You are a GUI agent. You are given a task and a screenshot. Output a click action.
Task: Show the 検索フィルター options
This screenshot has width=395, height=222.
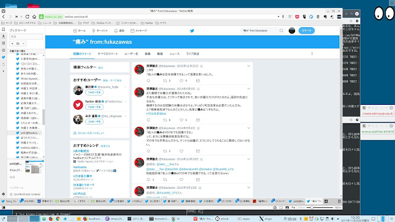coord(101,68)
